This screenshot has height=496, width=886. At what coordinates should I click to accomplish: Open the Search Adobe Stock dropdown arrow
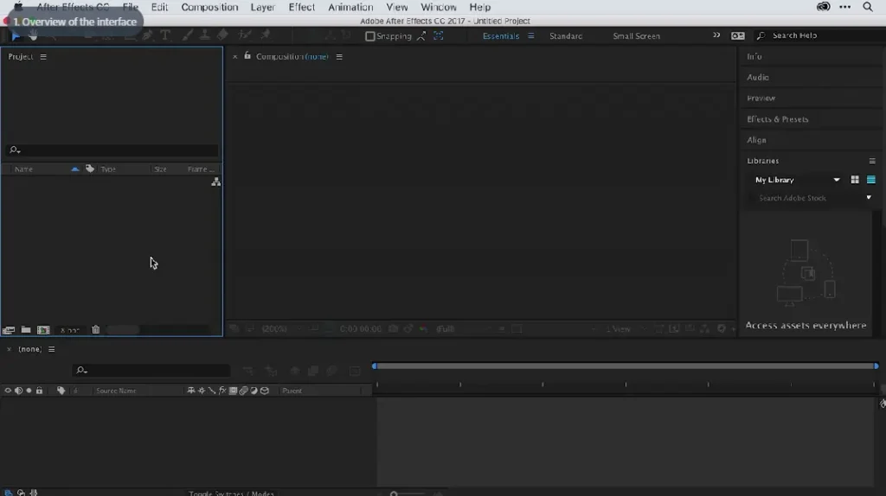point(869,198)
